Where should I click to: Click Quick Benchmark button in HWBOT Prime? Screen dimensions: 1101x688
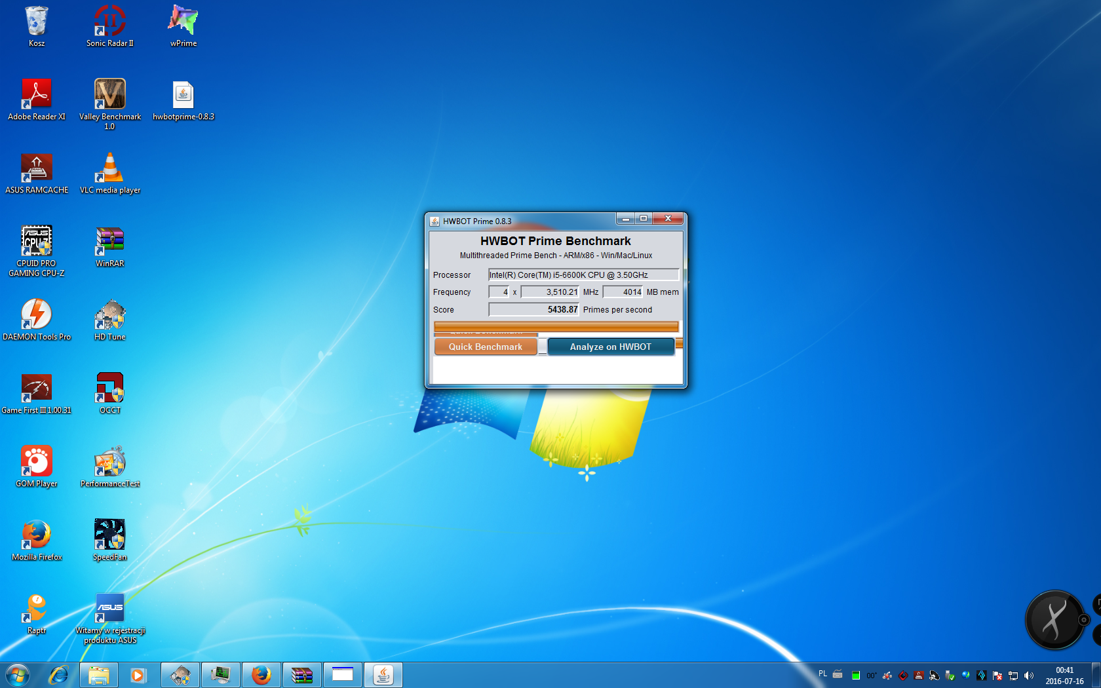coord(486,347)
